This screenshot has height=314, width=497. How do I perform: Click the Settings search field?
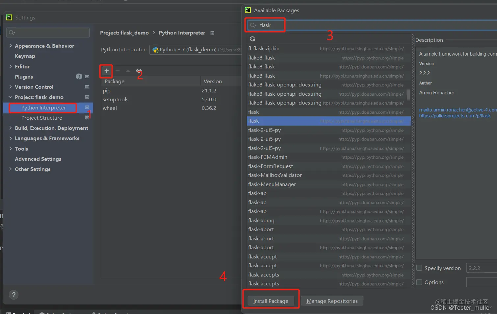coord(48,32)
